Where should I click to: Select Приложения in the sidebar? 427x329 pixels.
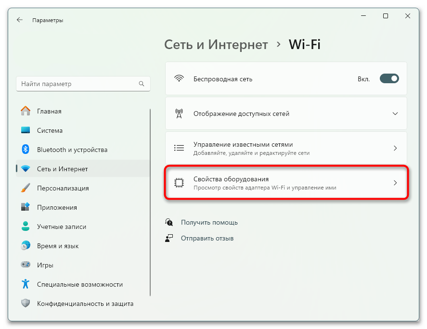[x=83, y=207]
